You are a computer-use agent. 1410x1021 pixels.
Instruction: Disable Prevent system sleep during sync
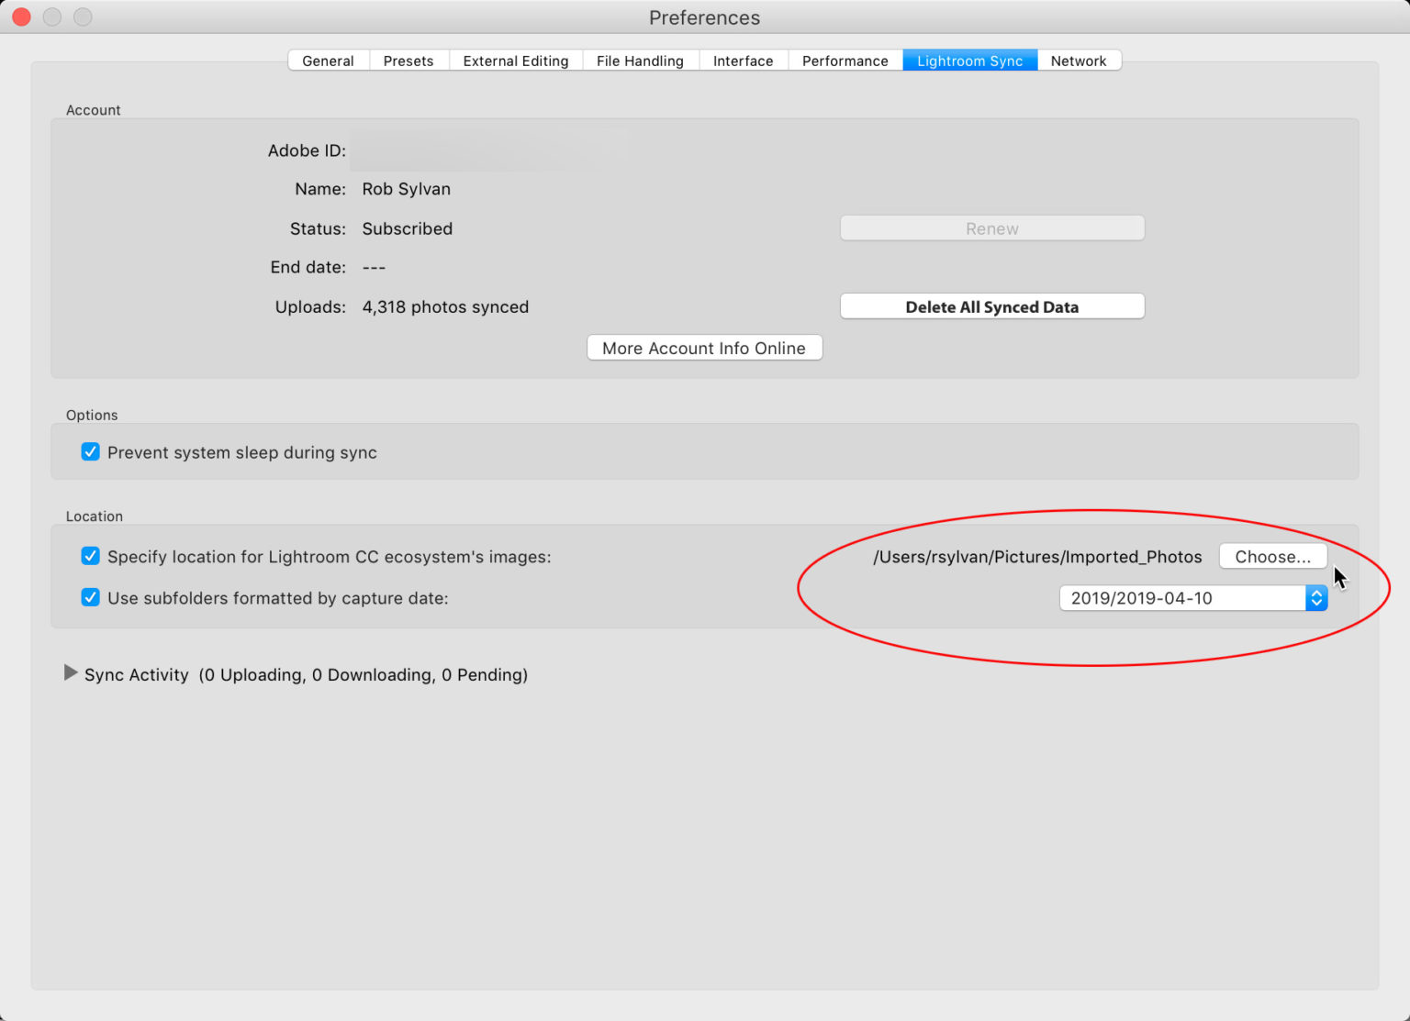(x=90, y=451)
